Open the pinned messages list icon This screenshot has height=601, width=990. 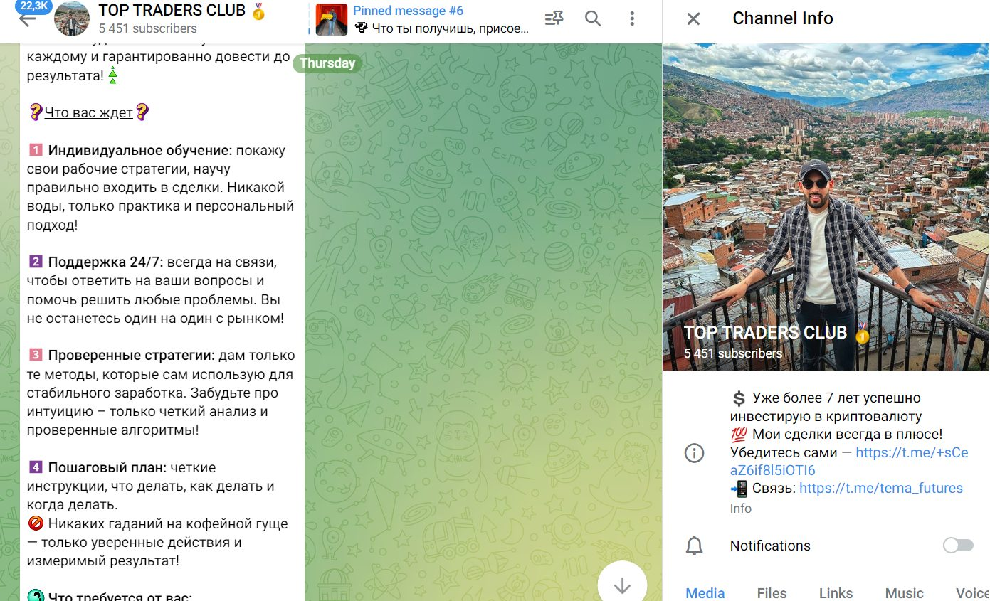click(554, 19)
